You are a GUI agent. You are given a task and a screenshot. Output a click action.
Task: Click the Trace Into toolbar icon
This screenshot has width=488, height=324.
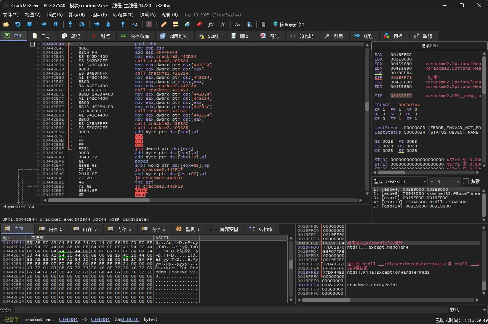click(x=96, y=24)
